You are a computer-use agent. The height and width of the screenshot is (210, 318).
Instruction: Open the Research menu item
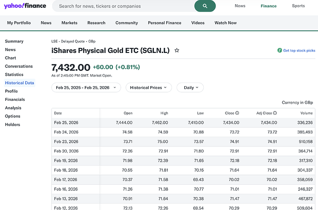tap(96, 23)
